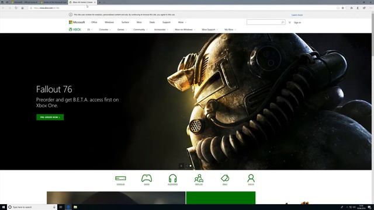
Task: Click Sign in link
Action: (x=297, y=23)
